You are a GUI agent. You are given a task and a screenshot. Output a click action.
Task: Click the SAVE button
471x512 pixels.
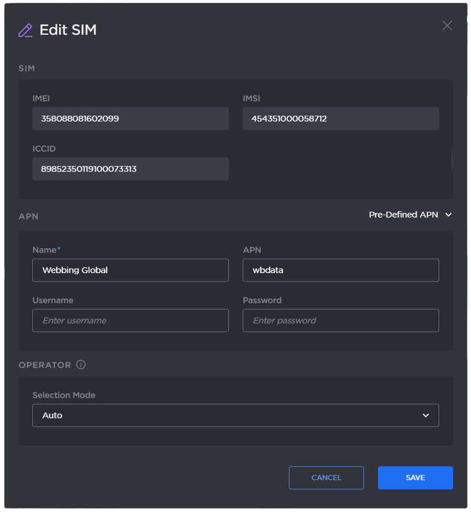point(415,477)
